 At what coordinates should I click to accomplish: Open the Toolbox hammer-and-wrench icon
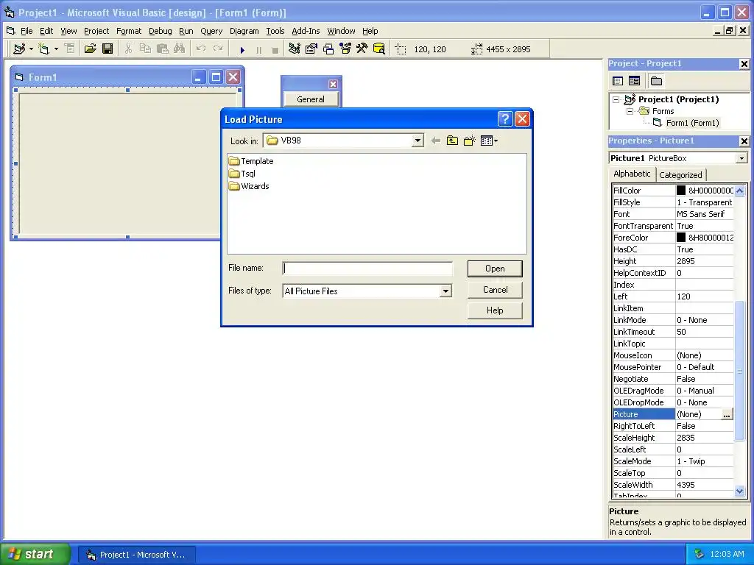362,49
